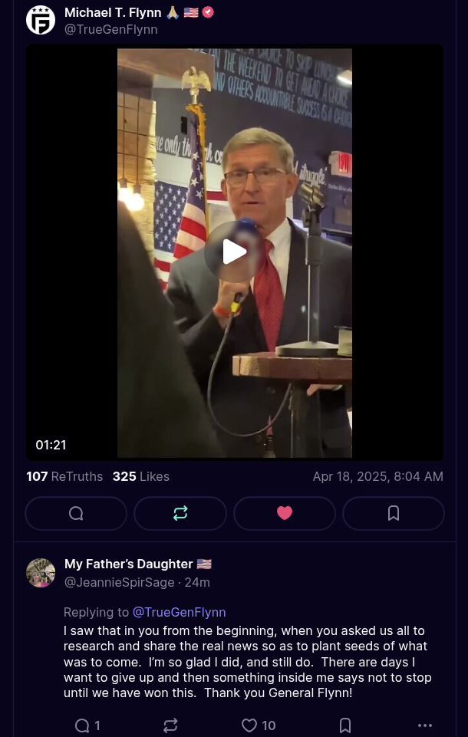Screen dimensions: 468x737
Task: ReTruth the comment by JeannieSpirSage
Action: coord(170,725)
